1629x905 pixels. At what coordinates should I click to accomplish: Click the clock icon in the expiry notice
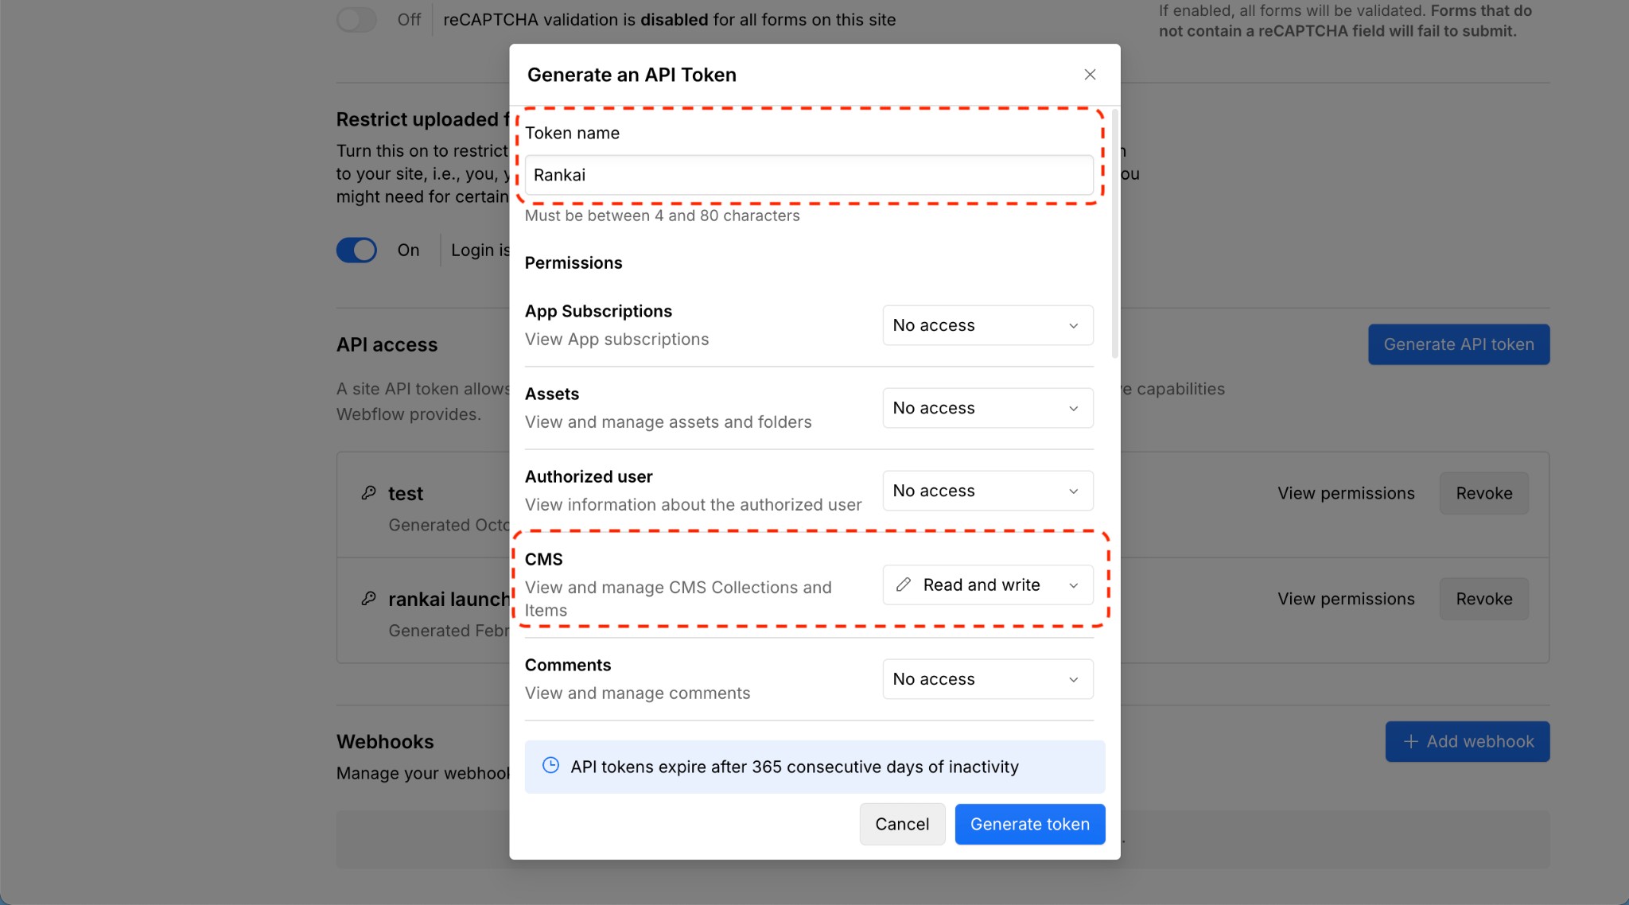coord(550,767)
